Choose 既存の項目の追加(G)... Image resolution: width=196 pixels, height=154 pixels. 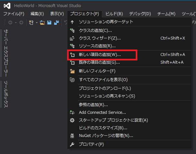(130, 62)
